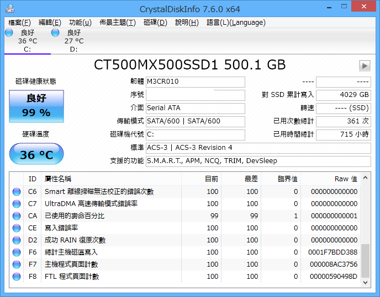
Task: Click the SATA/600 transfer mode field
Action: click(x=196, y=122)
